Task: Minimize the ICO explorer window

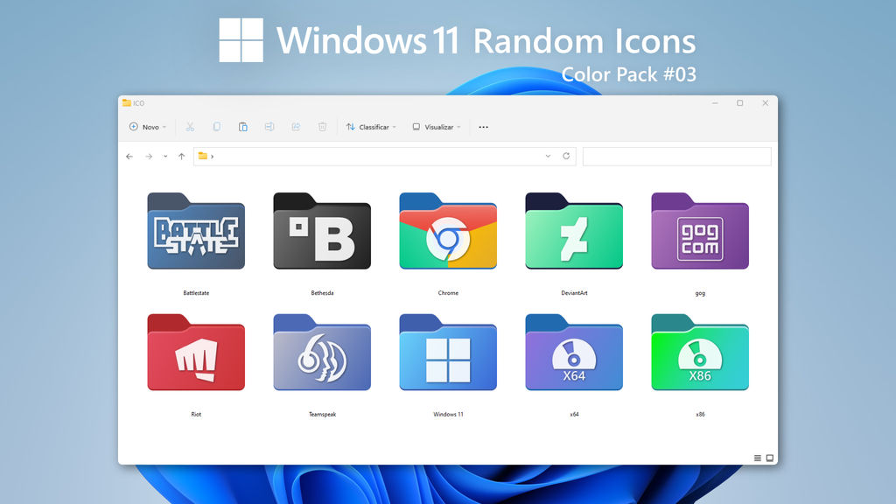Action: pos(715,103)
